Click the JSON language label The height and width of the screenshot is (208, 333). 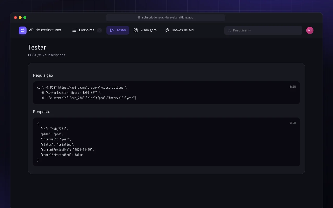(293, 123)
